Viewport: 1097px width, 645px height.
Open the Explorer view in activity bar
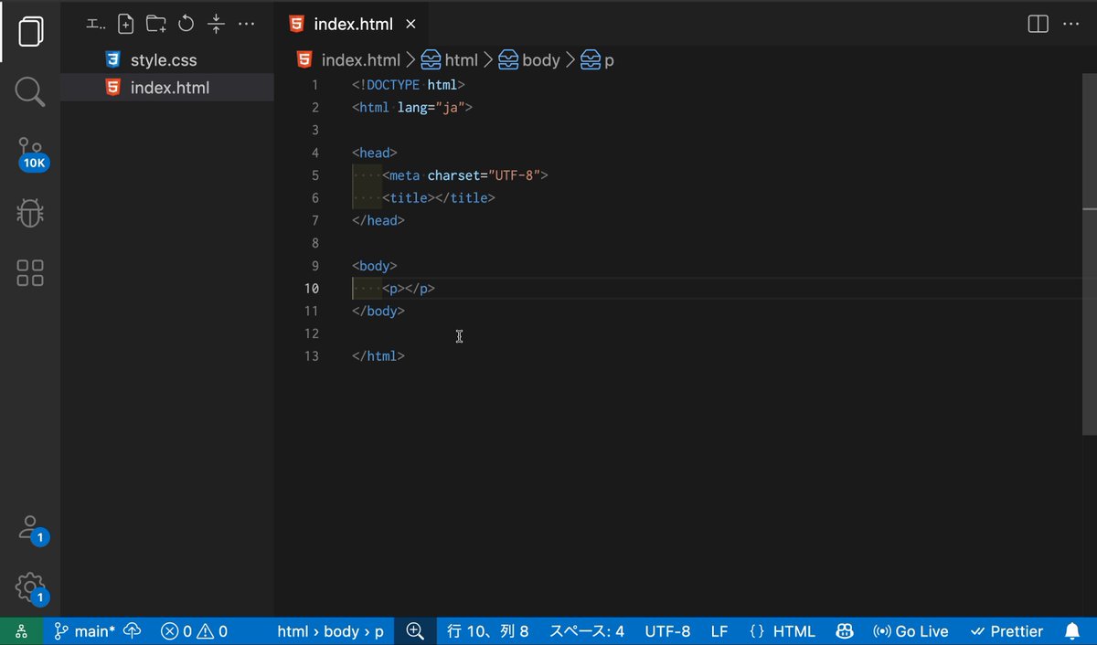click(30, 32)
